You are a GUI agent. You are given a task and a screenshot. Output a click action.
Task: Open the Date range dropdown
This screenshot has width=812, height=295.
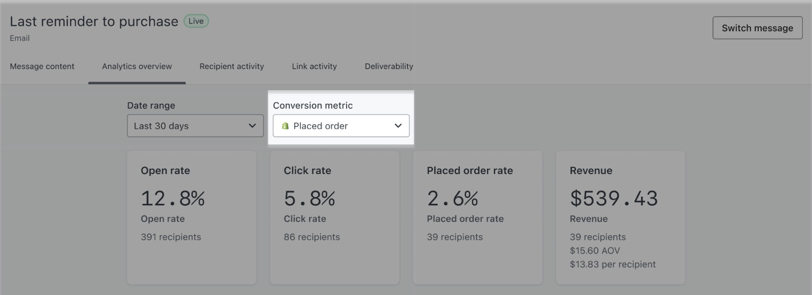click(195, 126)
